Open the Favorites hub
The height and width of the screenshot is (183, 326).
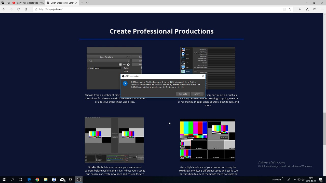coord(300,9)
